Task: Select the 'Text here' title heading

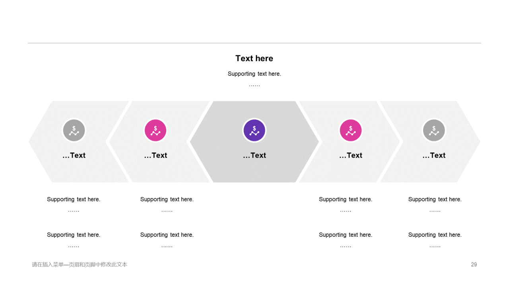Action: (x=254, y=58)
